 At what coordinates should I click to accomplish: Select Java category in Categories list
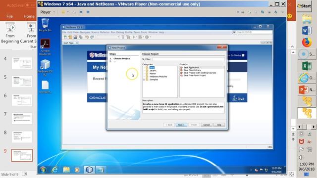point(152,68)
